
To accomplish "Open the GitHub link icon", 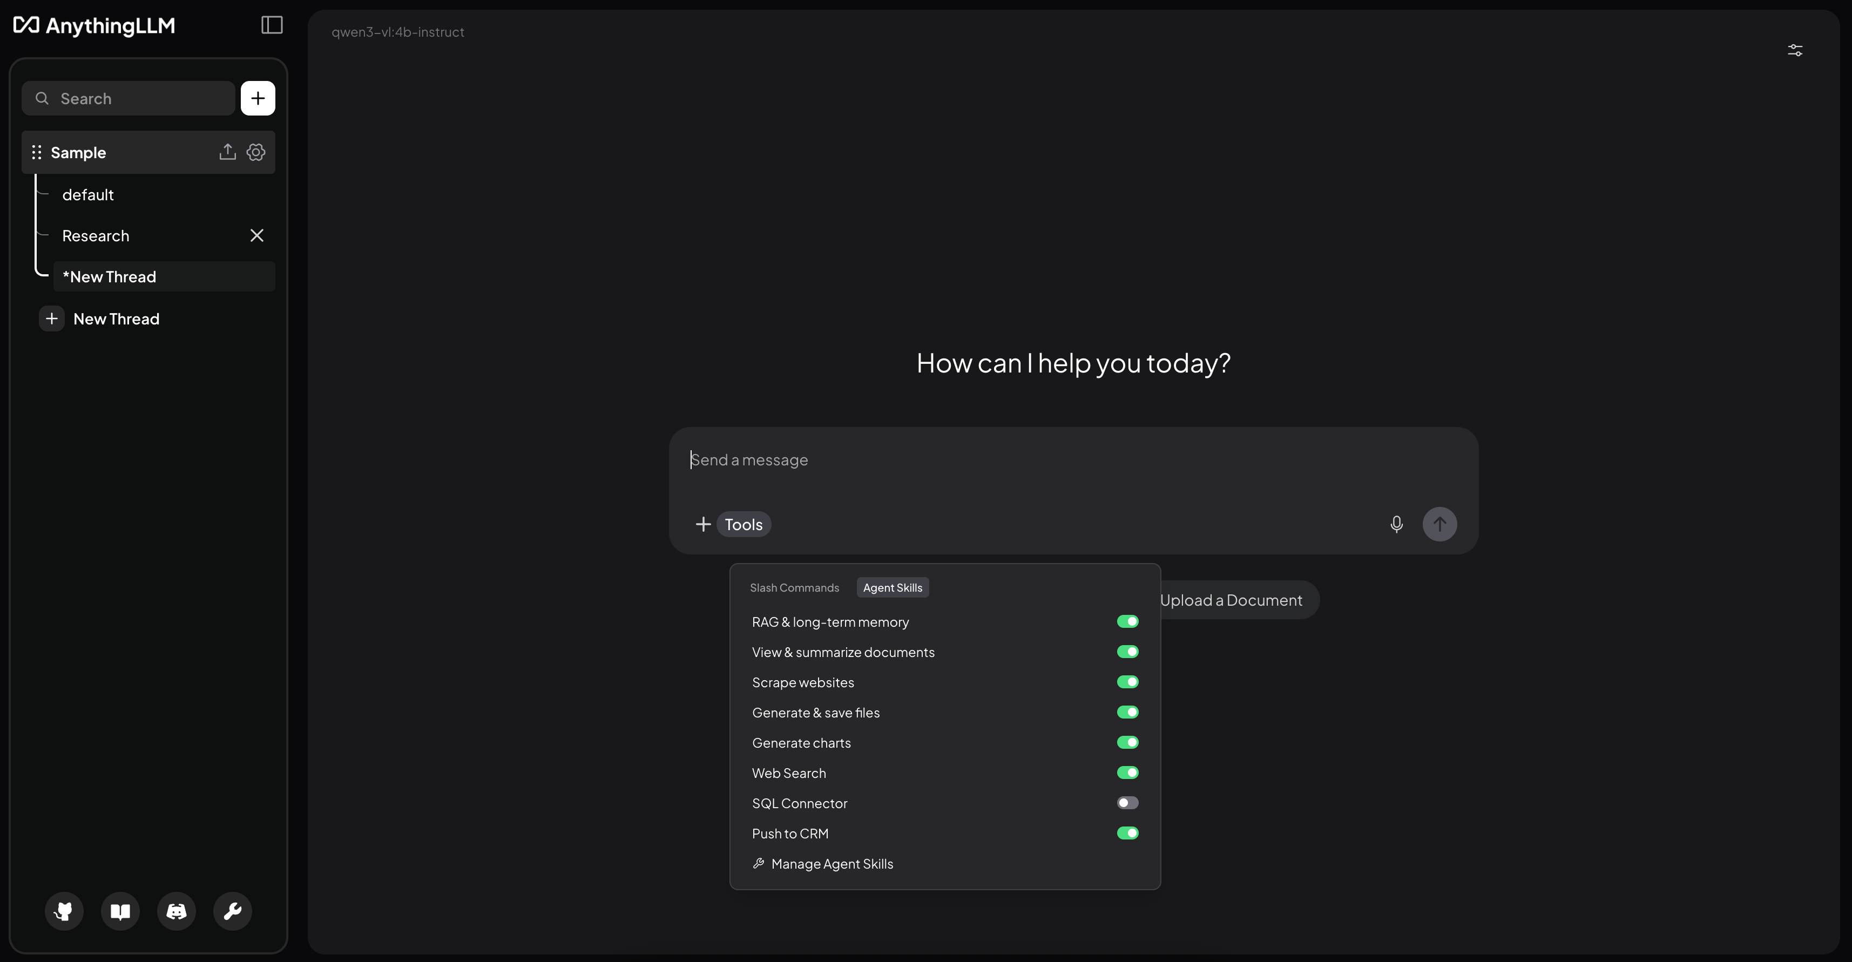I will [64, 911].
